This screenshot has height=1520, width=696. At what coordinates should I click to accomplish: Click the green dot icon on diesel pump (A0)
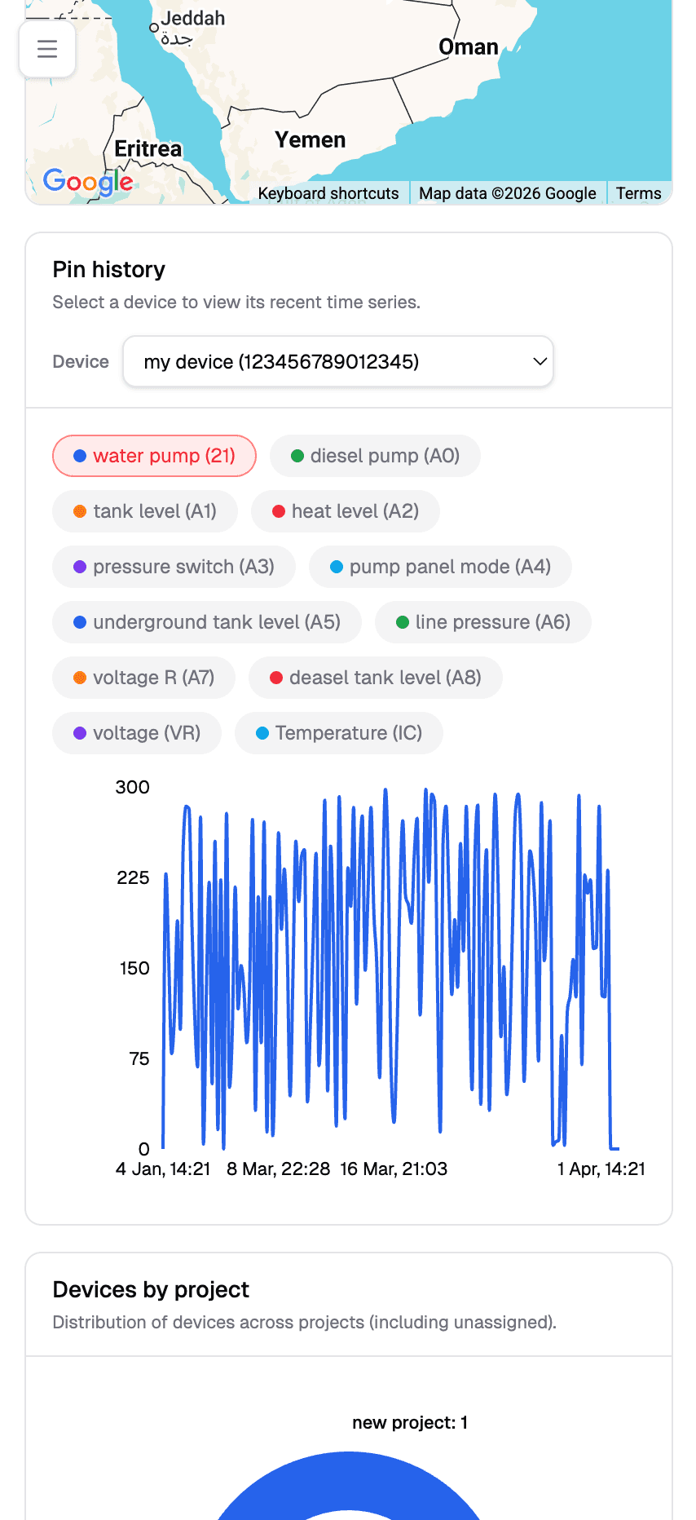pyautogui.click(x=298, y=456)
